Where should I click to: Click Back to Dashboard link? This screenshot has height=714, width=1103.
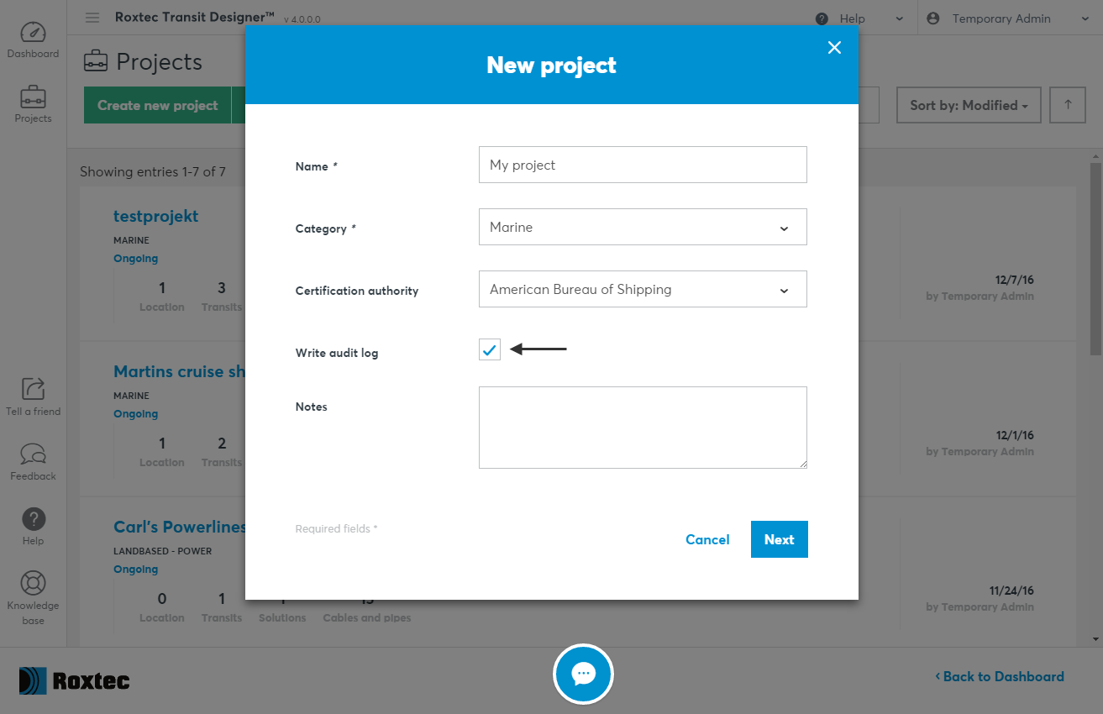point(999,676)
